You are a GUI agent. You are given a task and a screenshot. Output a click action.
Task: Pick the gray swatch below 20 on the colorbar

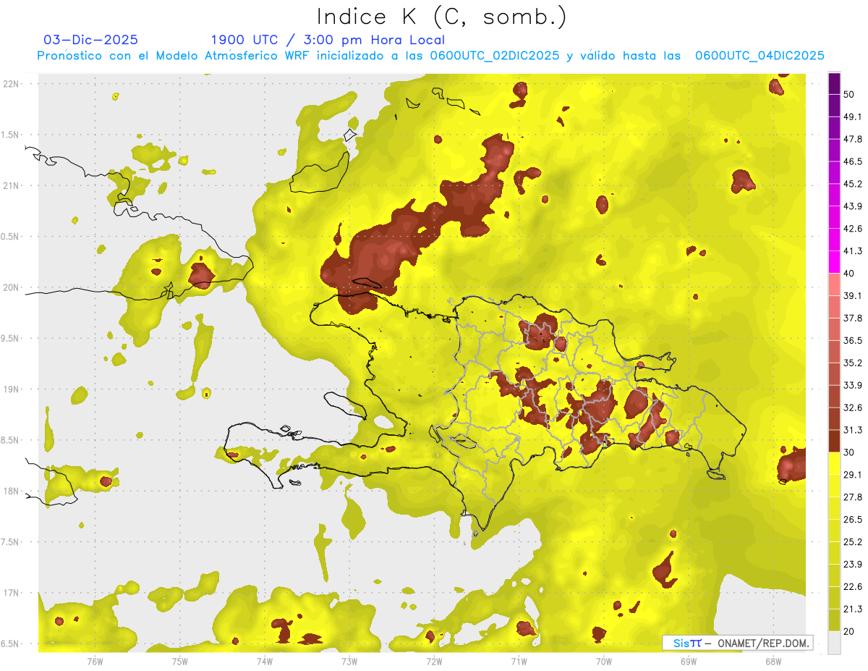(x=834, y=643)
